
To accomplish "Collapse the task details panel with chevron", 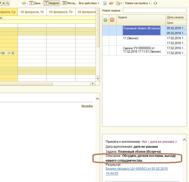I will pos(184,140).
